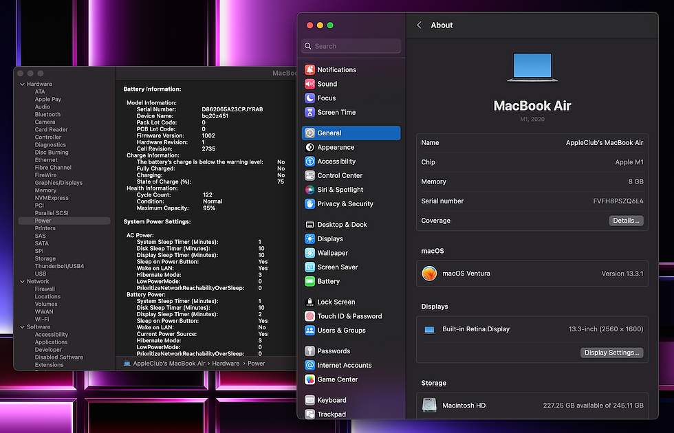This screenshot has height=433, width=674.
Task: Select the Focus moon icon
Action: (309, 98)
